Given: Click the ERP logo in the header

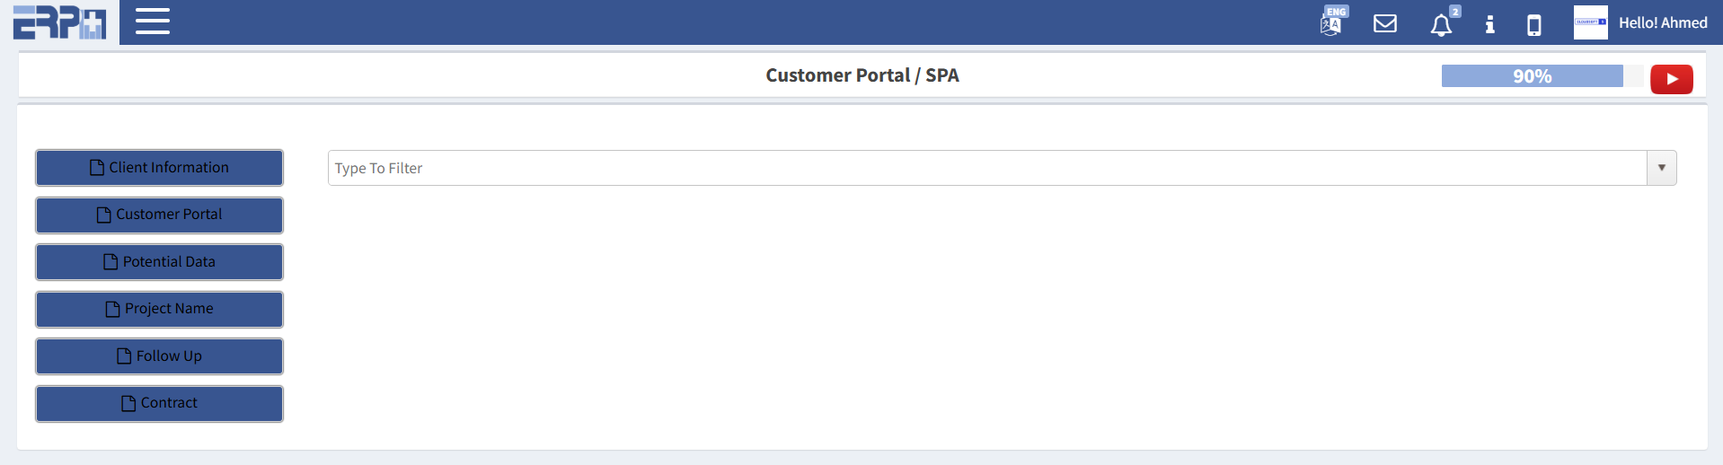Looking at the screenshot, I should pos(59,22).
